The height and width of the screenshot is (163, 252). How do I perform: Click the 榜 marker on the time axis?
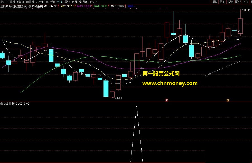point(228,100)
